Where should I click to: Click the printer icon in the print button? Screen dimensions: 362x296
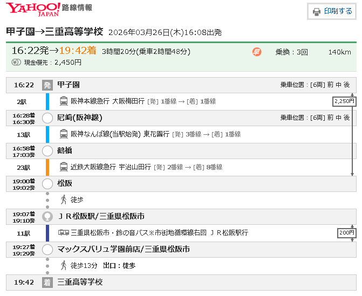(317, 11)
